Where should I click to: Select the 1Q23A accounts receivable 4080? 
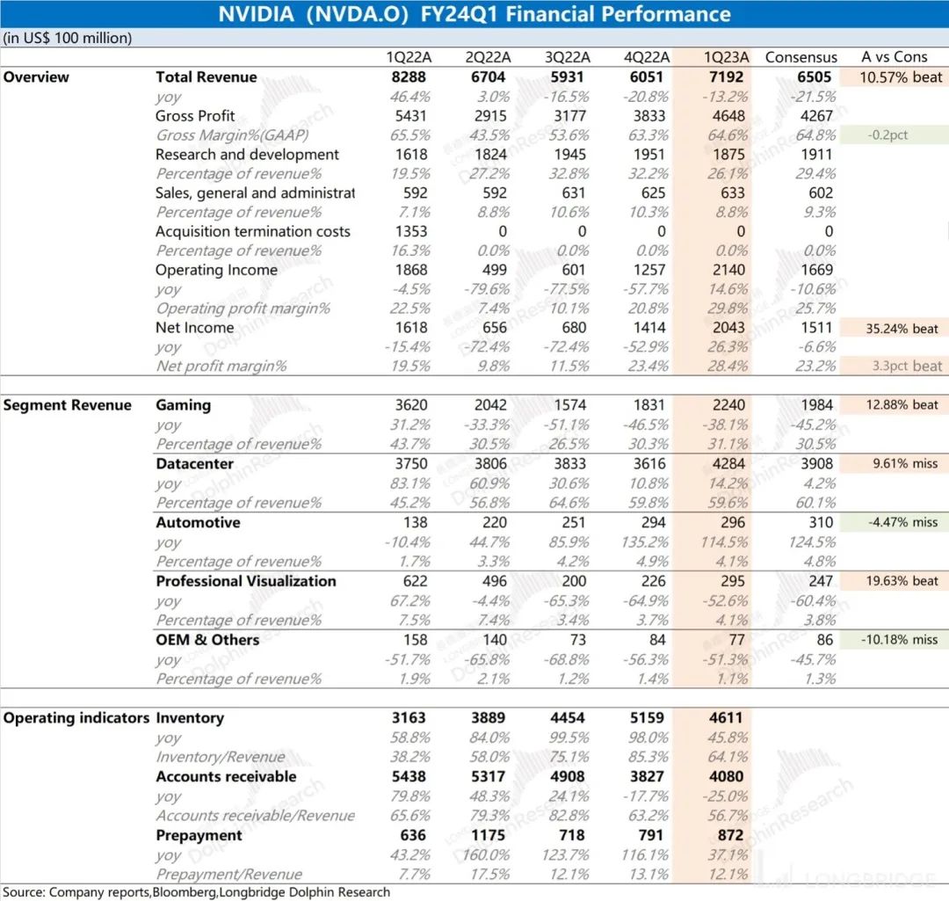pyautogui.click(x=727, y=777)
